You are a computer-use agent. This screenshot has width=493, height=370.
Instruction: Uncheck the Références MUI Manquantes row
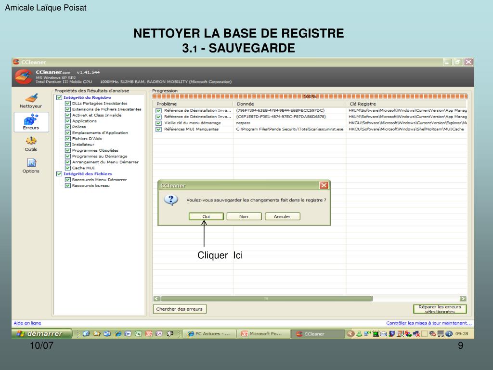(x=159, y=129)
